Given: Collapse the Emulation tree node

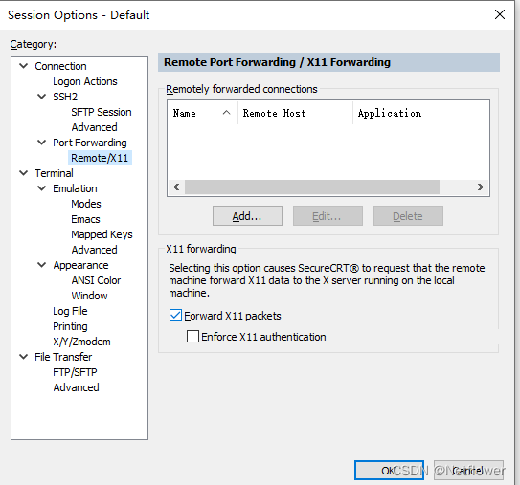Looking at the screenshot, I should pos(41,188).
